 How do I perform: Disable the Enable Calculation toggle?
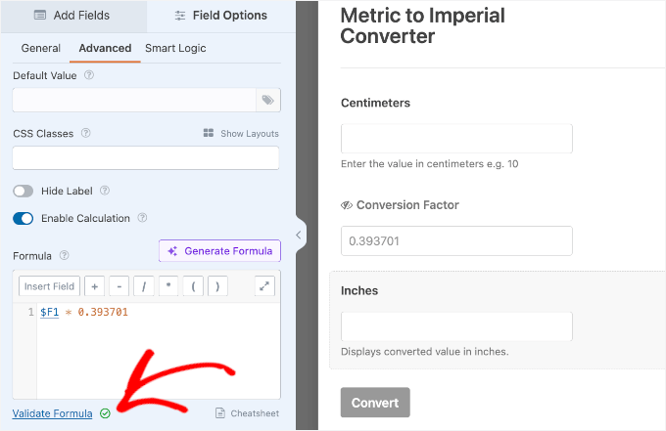click(x=24, y=218)
